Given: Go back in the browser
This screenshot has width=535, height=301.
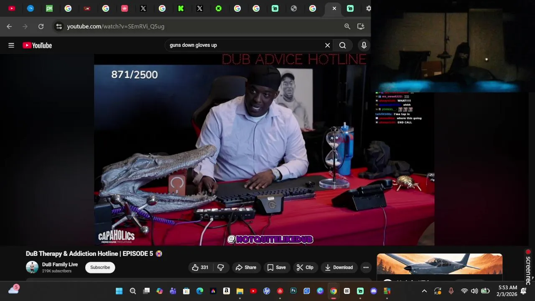Looking at the screenshot, I should [9, 26].
